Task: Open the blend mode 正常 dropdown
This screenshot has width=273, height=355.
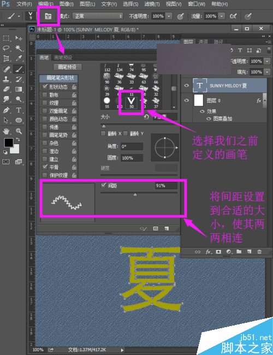Action: [x=98, y=16]
